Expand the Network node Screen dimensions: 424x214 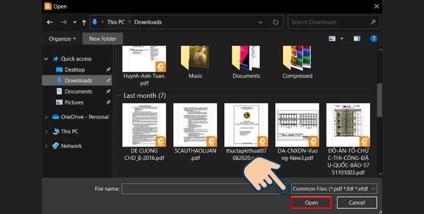pyautogui.click(x=46, y=146)
